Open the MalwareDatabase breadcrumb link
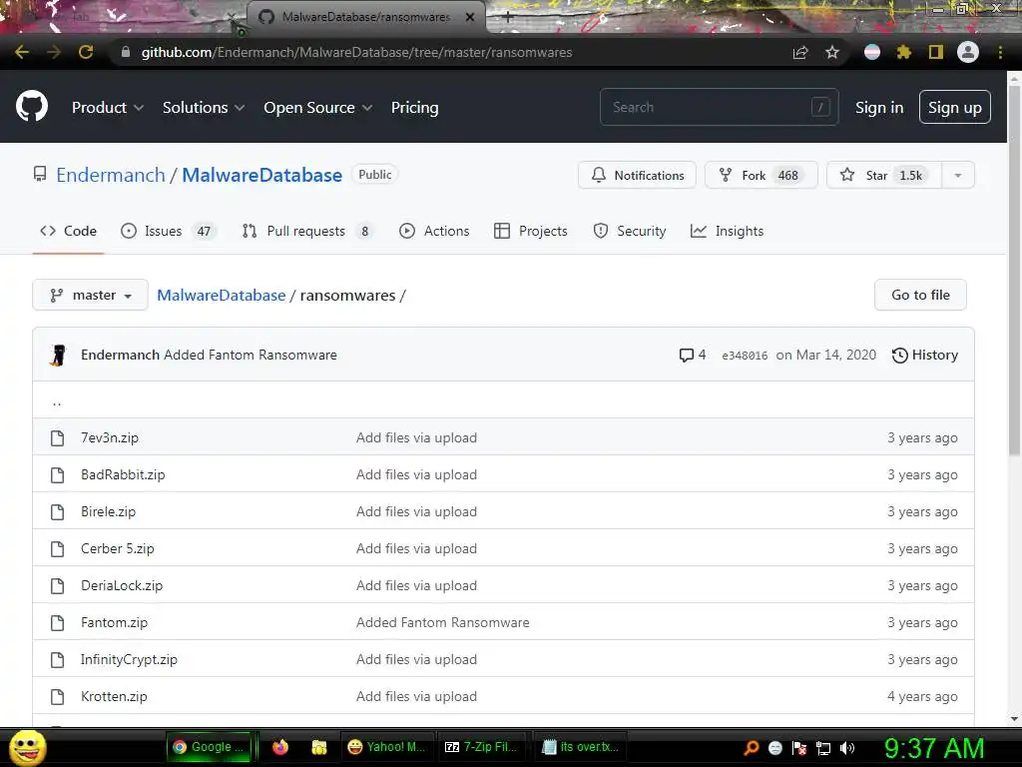The image size is (1022, 767). (222, 295)
